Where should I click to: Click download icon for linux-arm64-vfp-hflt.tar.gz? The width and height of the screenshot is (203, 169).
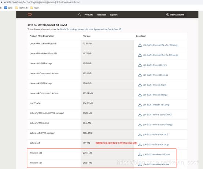tap(140, 55)
